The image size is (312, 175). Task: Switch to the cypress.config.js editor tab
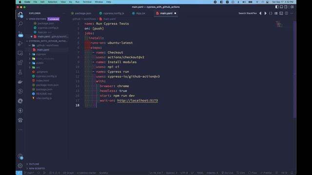click(112, 13)
